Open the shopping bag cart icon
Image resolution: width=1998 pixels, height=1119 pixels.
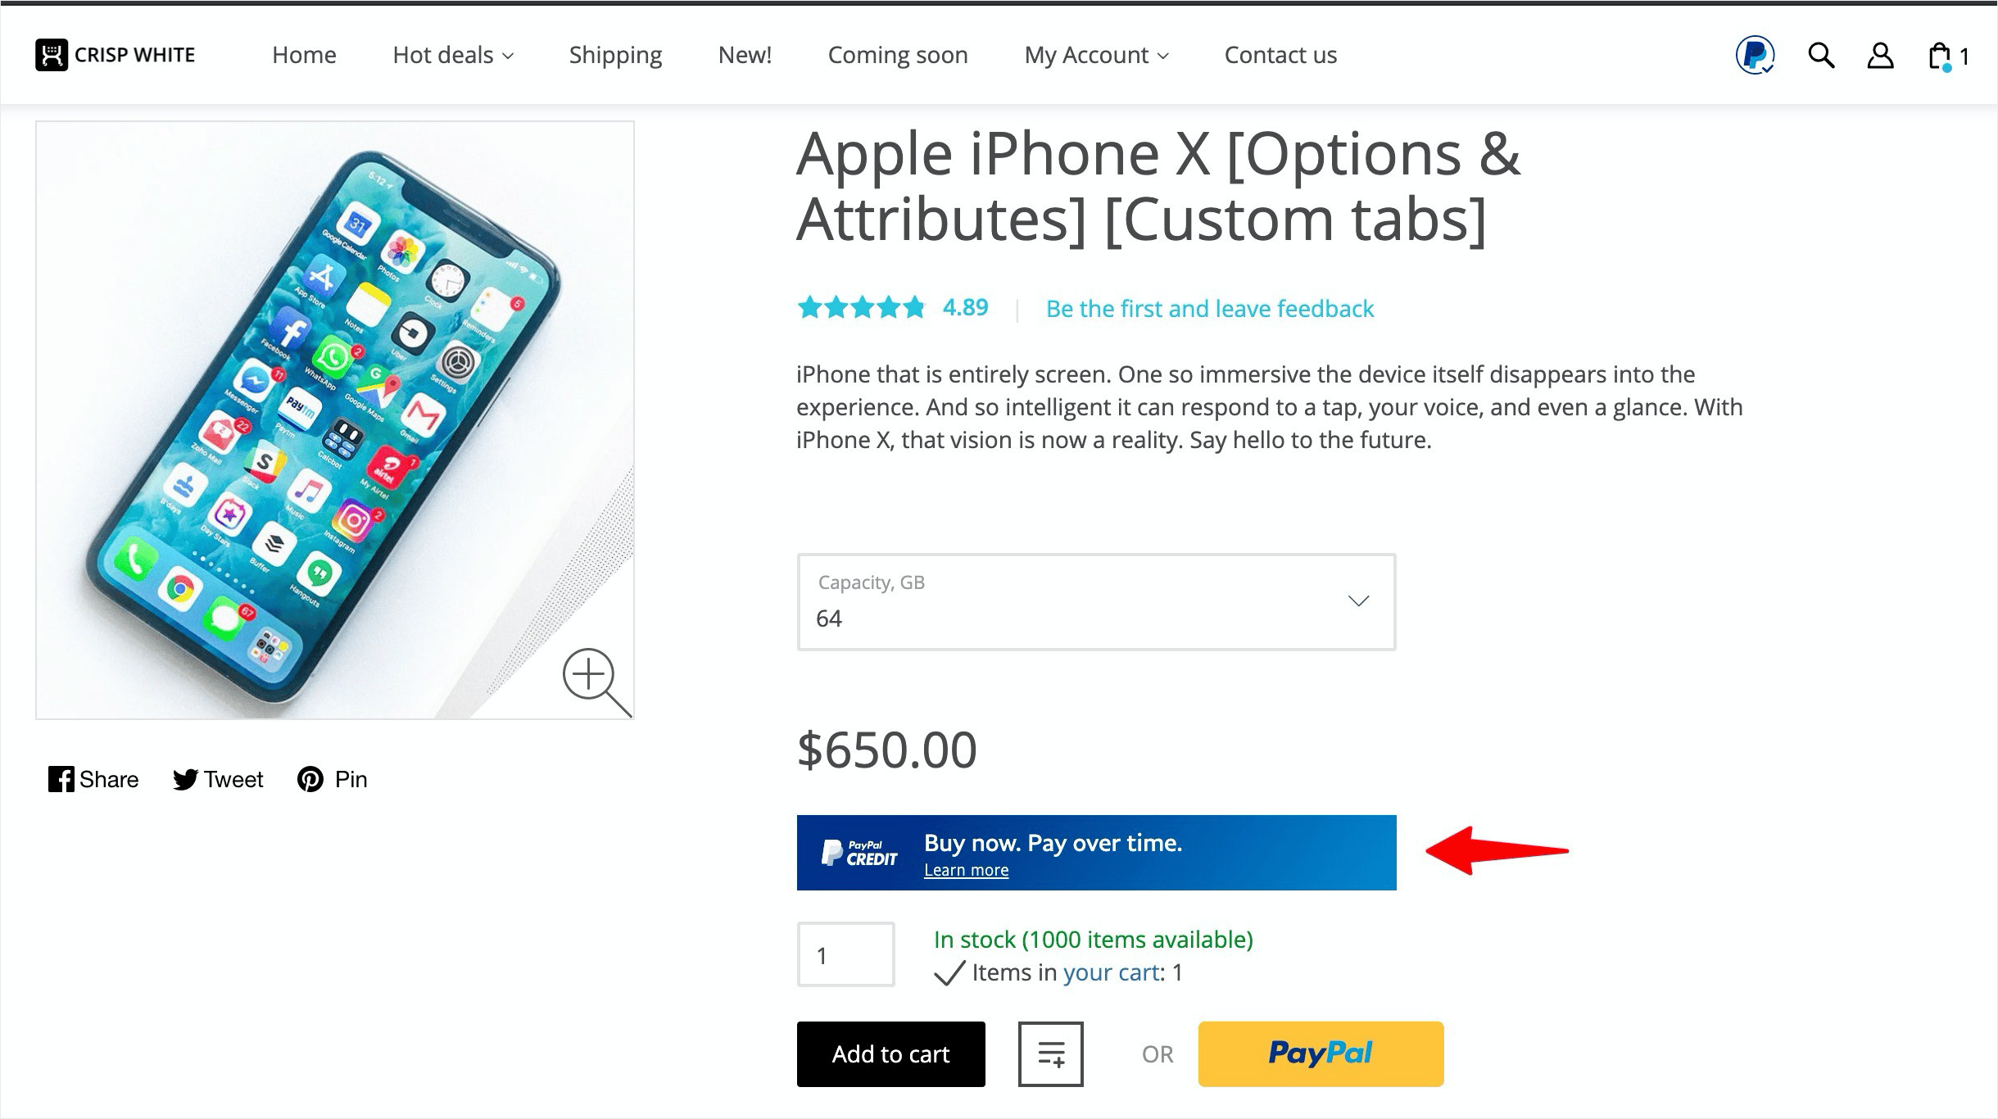tap(1940, 56)
